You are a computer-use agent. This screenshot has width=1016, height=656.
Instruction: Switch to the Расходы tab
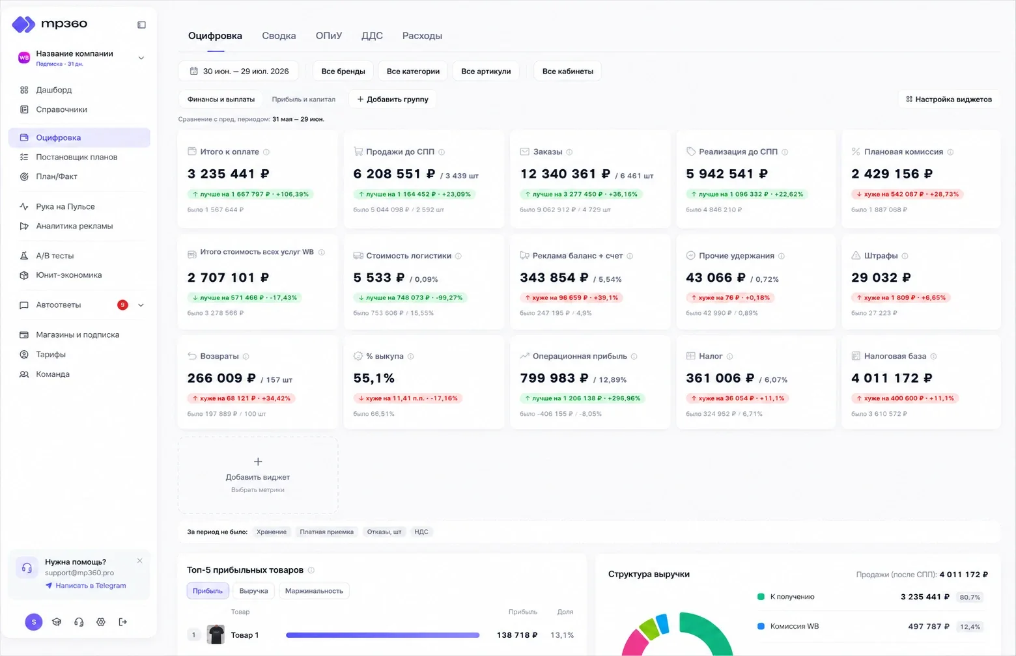pyautogui.click(x=422, y=36)
